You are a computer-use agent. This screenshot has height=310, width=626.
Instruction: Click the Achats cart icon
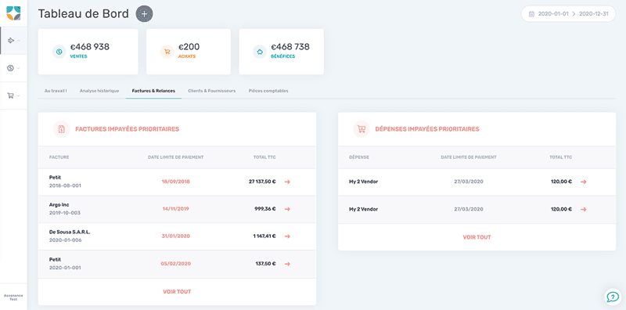point(167,52)
